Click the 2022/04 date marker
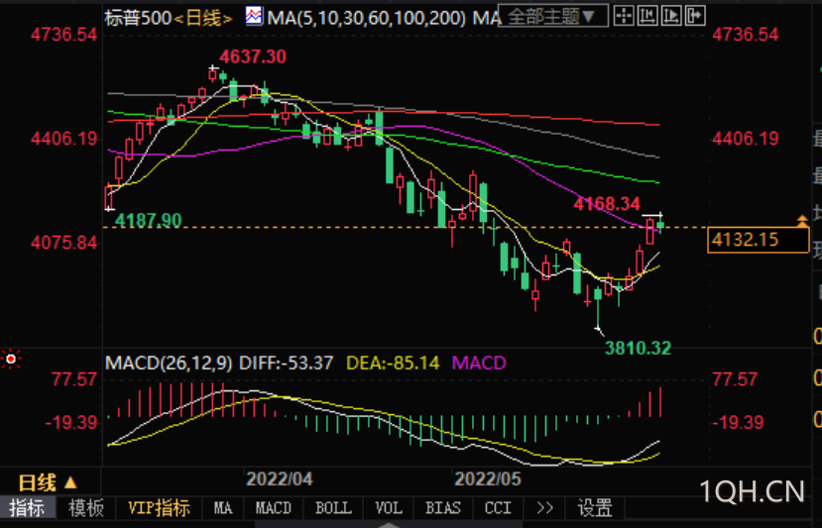Screen dimensions: 822x528 (280, 478)
